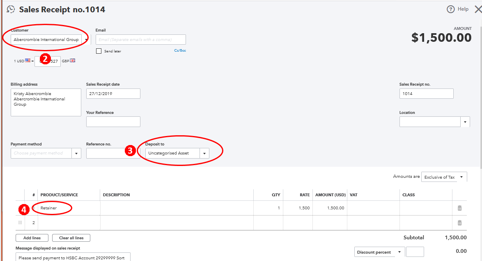Screen dimensions: 482x261
Task: Click the Email recipients field
Action: (140, 39)
